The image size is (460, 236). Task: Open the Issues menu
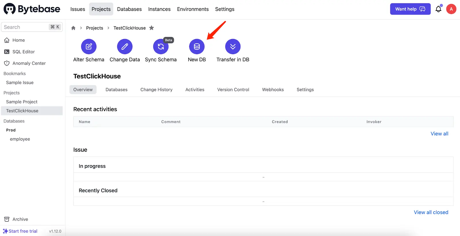pos(78,9)
